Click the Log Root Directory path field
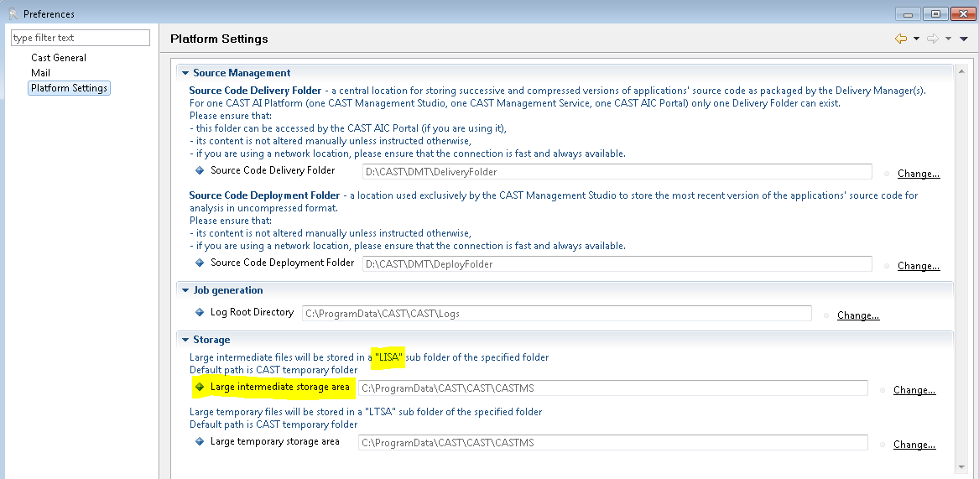The width and height of the screenshot is (979, 479). click(557, 314)
